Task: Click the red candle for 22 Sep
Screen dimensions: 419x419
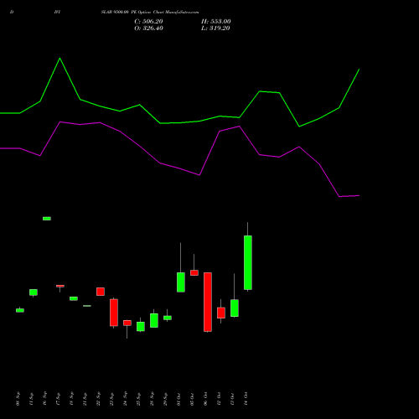Action: pos(101,292)
